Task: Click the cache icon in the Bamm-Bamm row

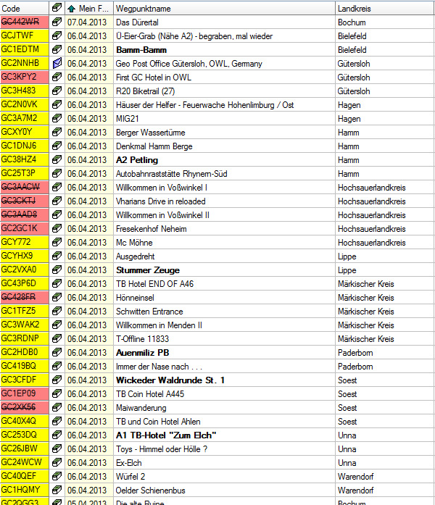Action: pyautogui.click(x=57, y=49)
